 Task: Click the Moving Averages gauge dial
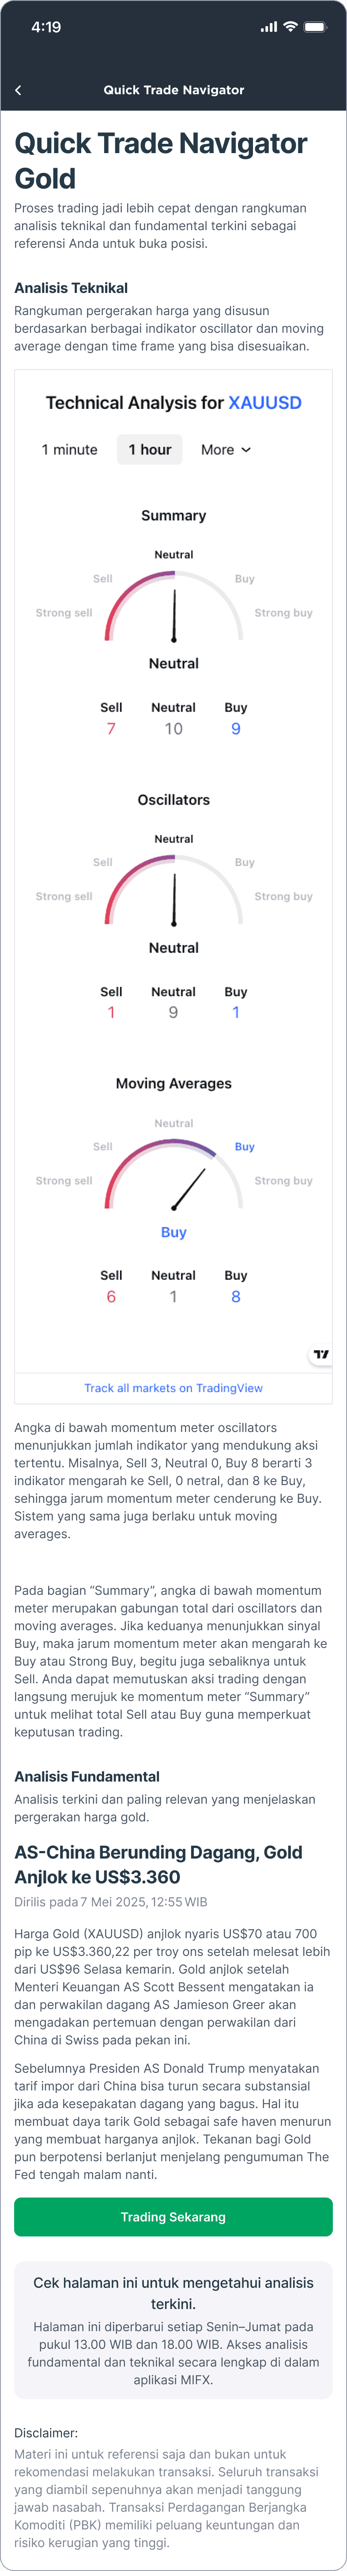pyautogui.click(x=173, y=1174)
